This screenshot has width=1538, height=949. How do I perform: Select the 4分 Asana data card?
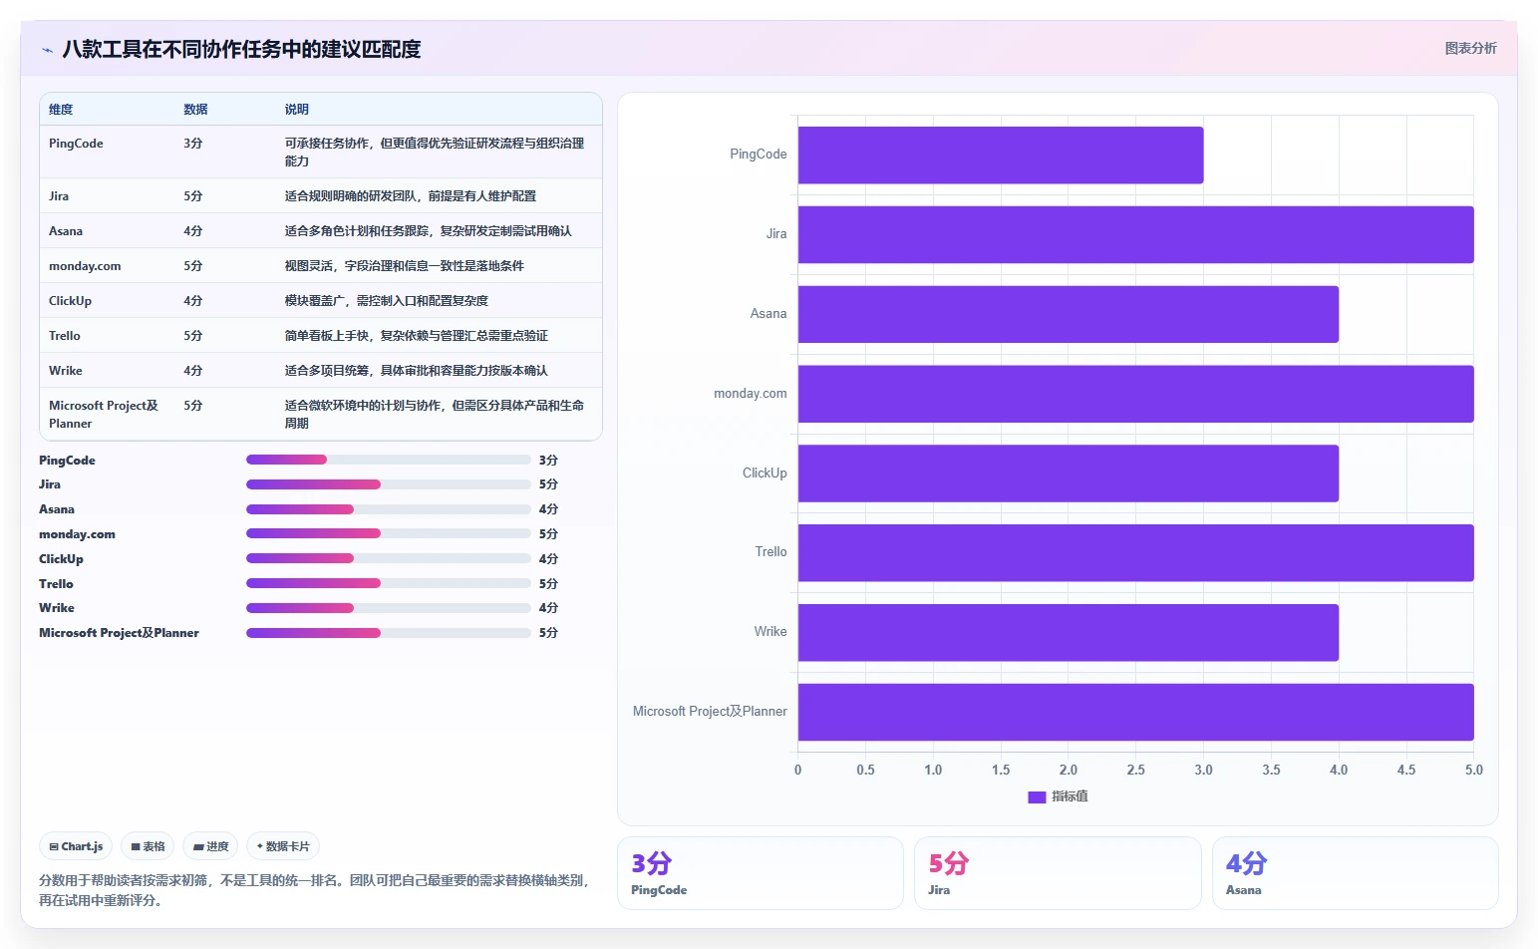(x=1355, y=873)
